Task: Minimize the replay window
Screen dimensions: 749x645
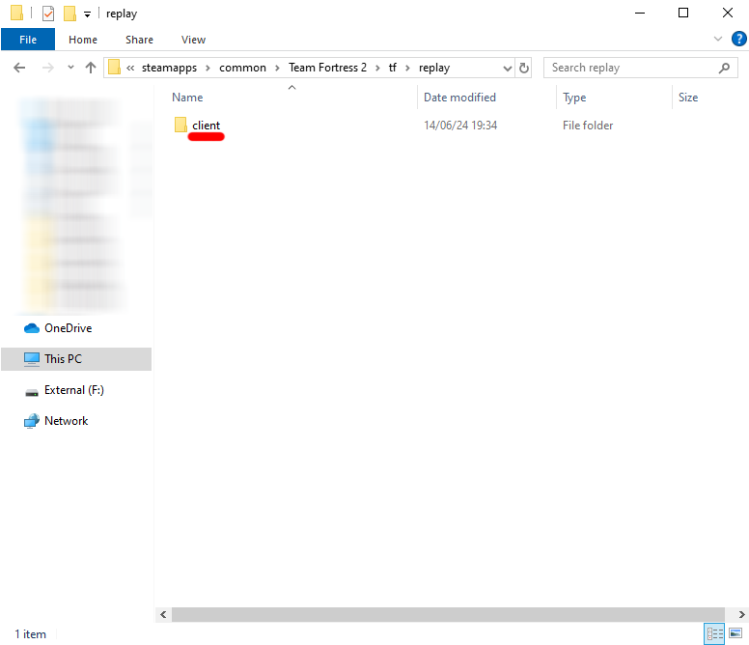Action: click(x=640, y=13)
